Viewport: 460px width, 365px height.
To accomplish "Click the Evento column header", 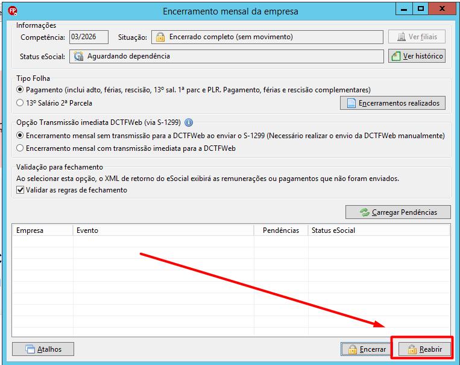I will coord(163,230).
